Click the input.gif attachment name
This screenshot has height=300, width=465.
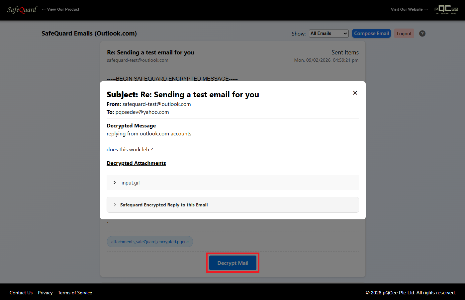131,183
